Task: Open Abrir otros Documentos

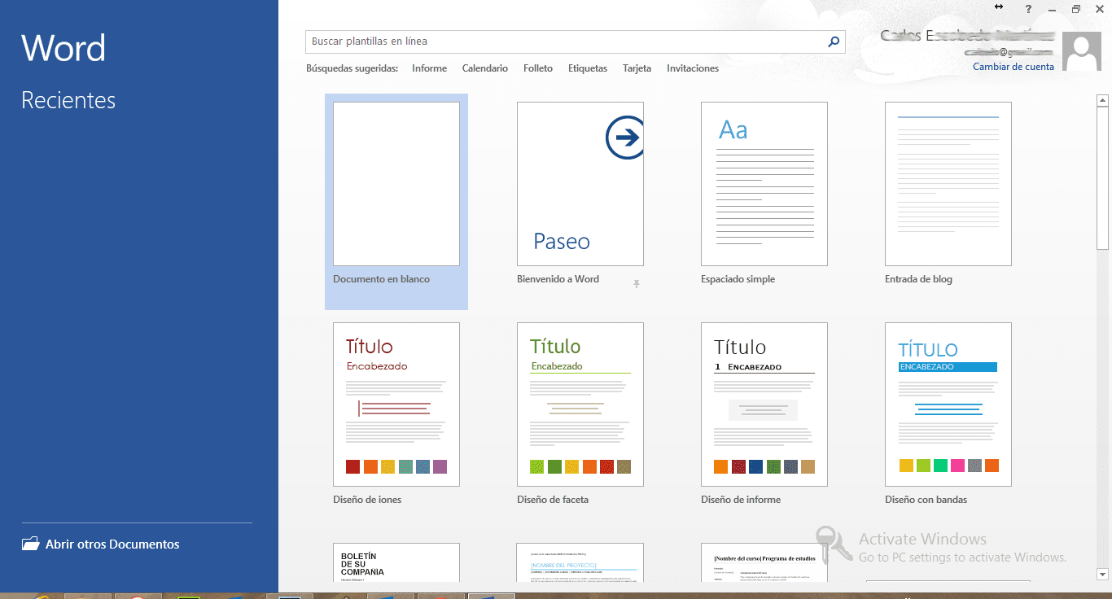Action: pos(101,544)
